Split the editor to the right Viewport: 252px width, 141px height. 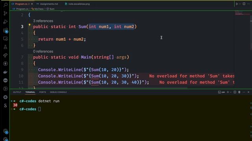(x=244, y=4)
